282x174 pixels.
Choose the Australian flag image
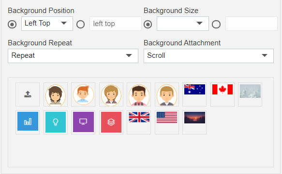(x=194, y=94)
